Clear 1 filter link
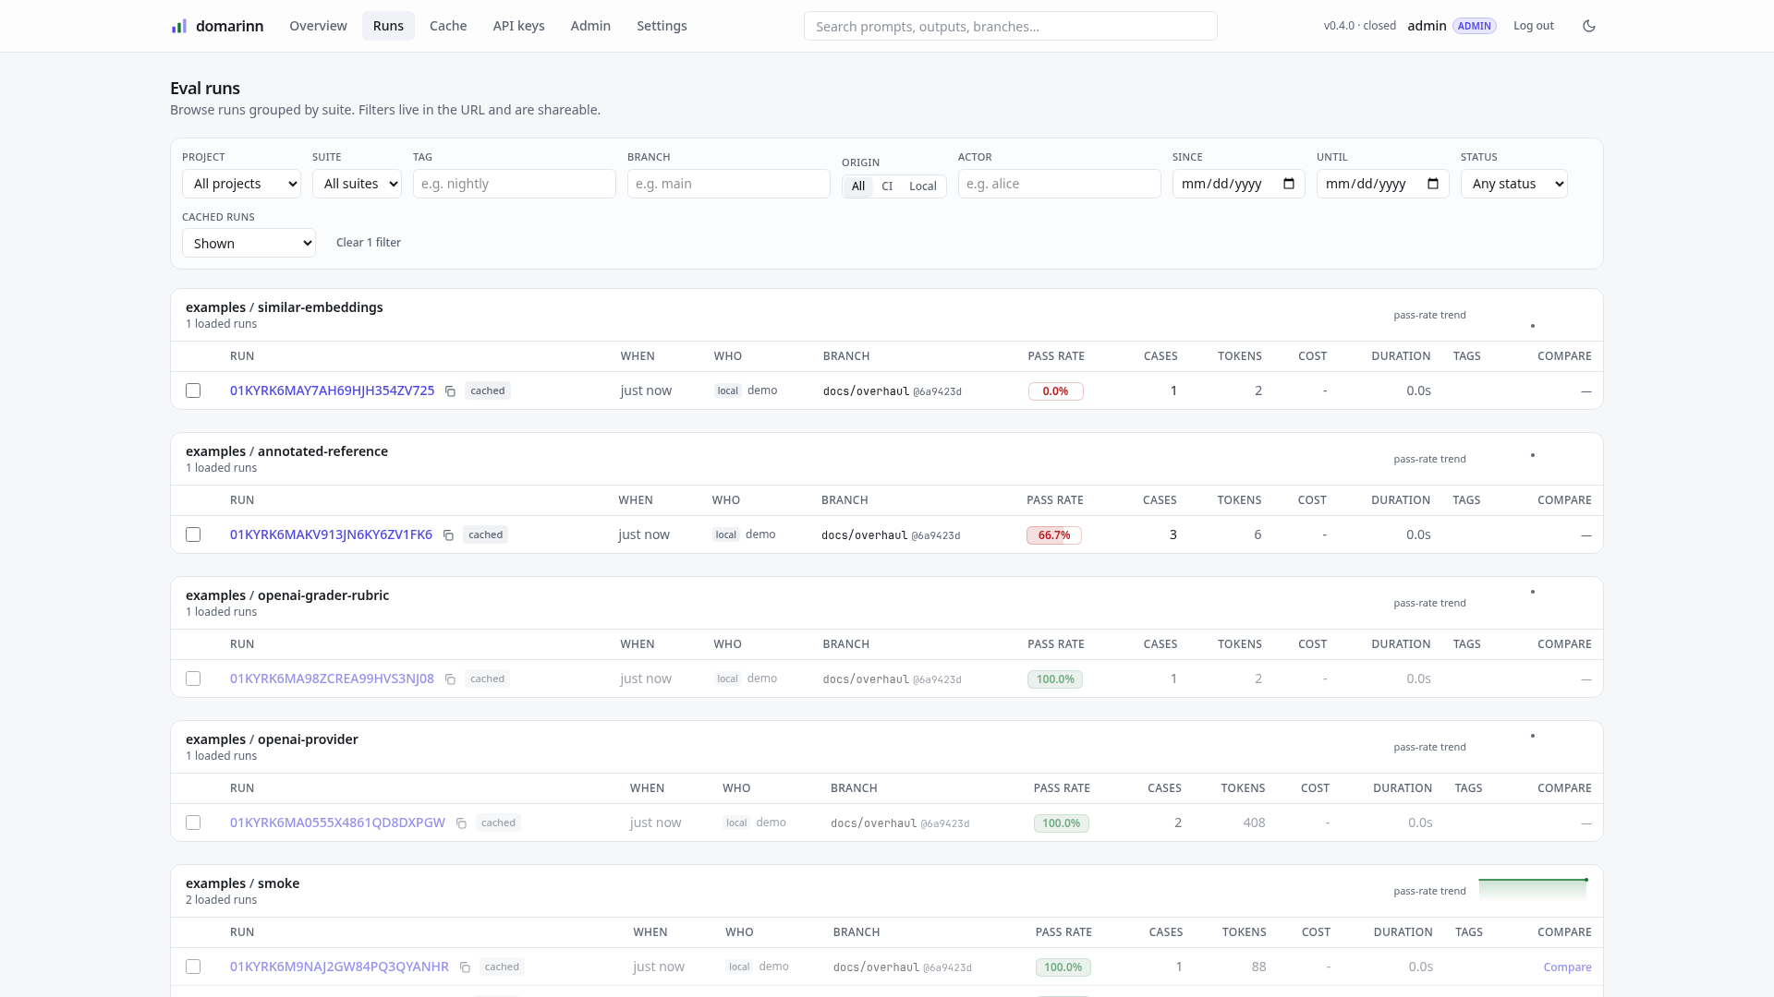 tap(369, 243)
